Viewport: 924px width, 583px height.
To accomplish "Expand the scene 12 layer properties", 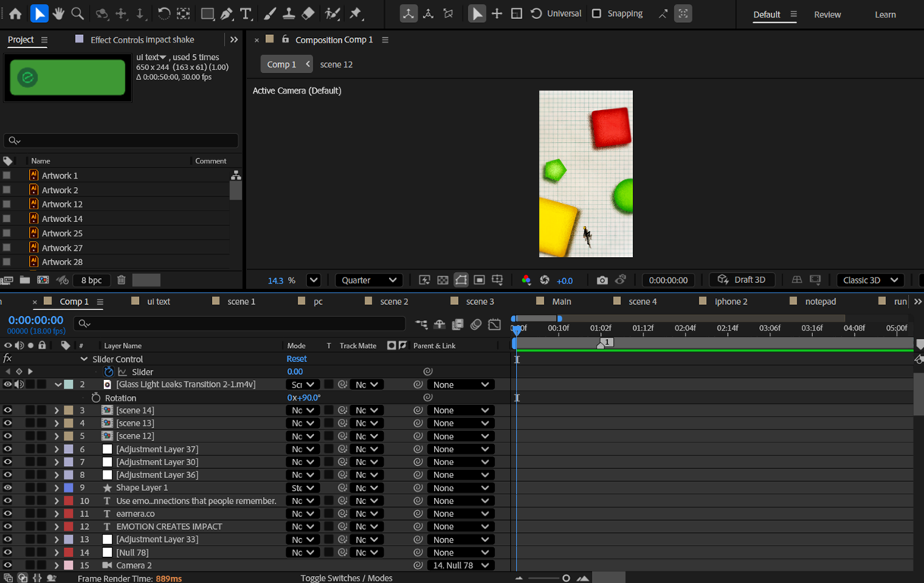I will 56,436.
